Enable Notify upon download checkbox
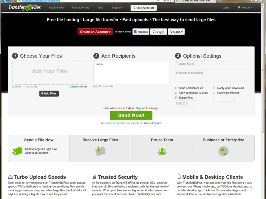Screen dimensions: 266x199 pos(215,88)
